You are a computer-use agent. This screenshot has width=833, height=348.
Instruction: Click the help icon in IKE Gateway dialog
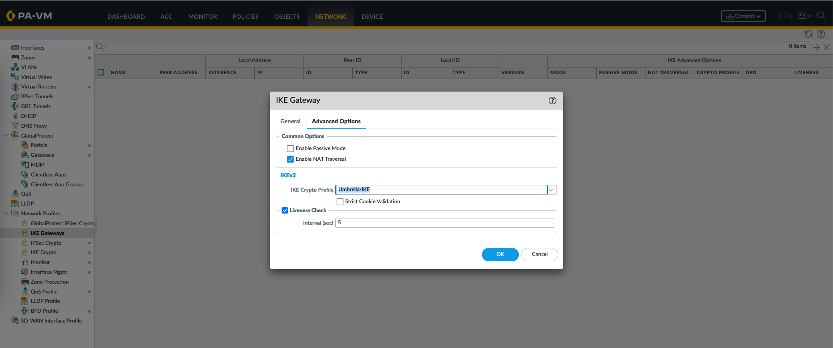tap(552, 101)
